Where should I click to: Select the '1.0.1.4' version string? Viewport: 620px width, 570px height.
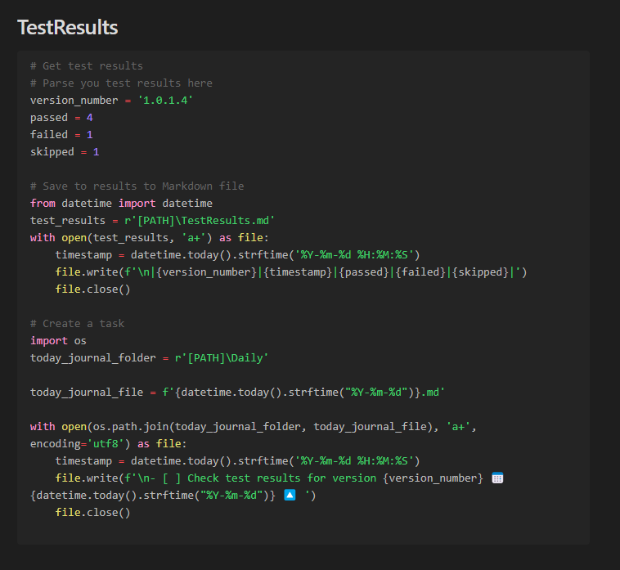[165, 100]
